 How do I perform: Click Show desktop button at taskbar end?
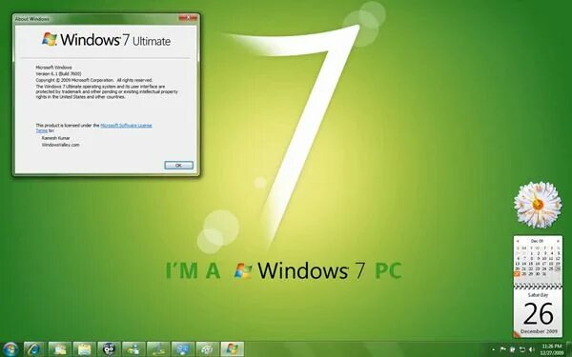click(569, 349)
